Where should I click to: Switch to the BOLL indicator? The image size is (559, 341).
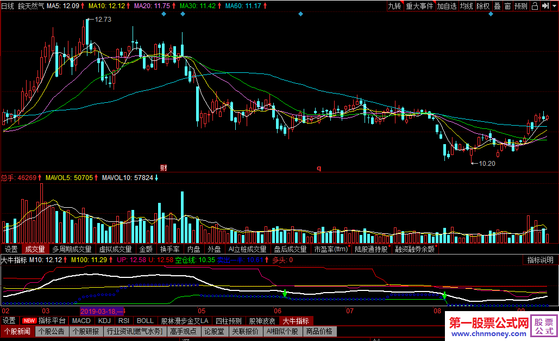(x=145, y=321)
